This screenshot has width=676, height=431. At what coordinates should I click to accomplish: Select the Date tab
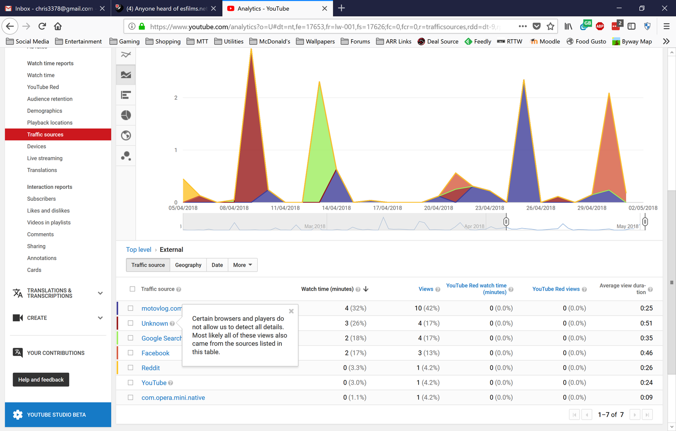[x=217, y=265]
